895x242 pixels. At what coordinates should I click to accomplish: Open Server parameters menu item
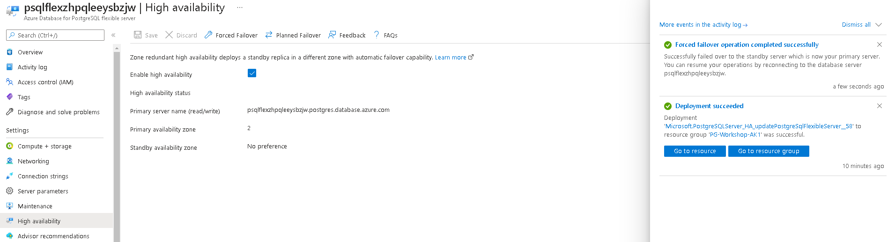(x=43, y=191)
